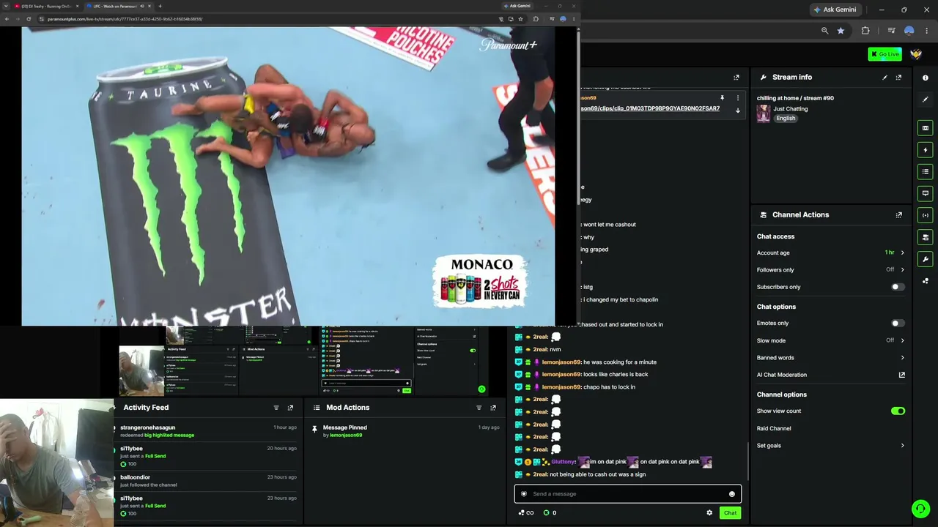This screenshot has height=527, width=938.
Task: Reload the Paramount+ page
Action: pyautogui.click(x=29, y=19)
